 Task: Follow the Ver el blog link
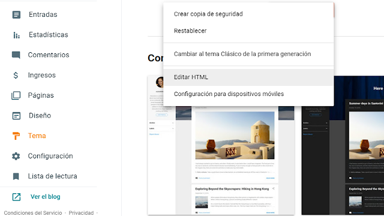[x=46, y=197]
